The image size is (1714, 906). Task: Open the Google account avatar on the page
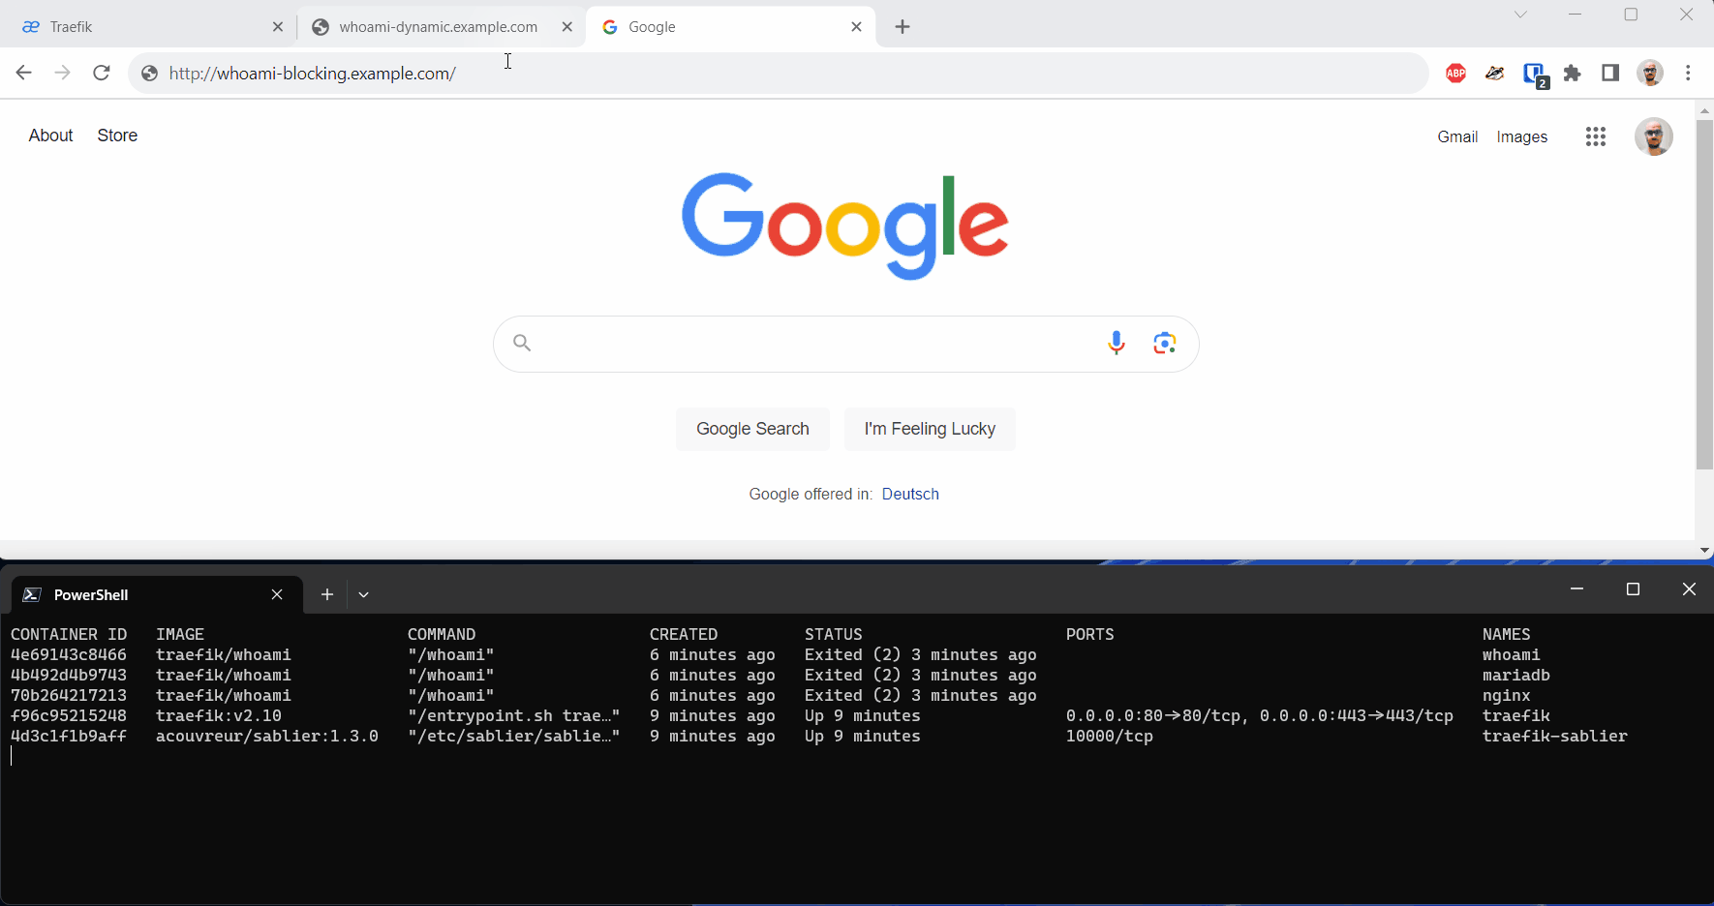coord(1654,136)
